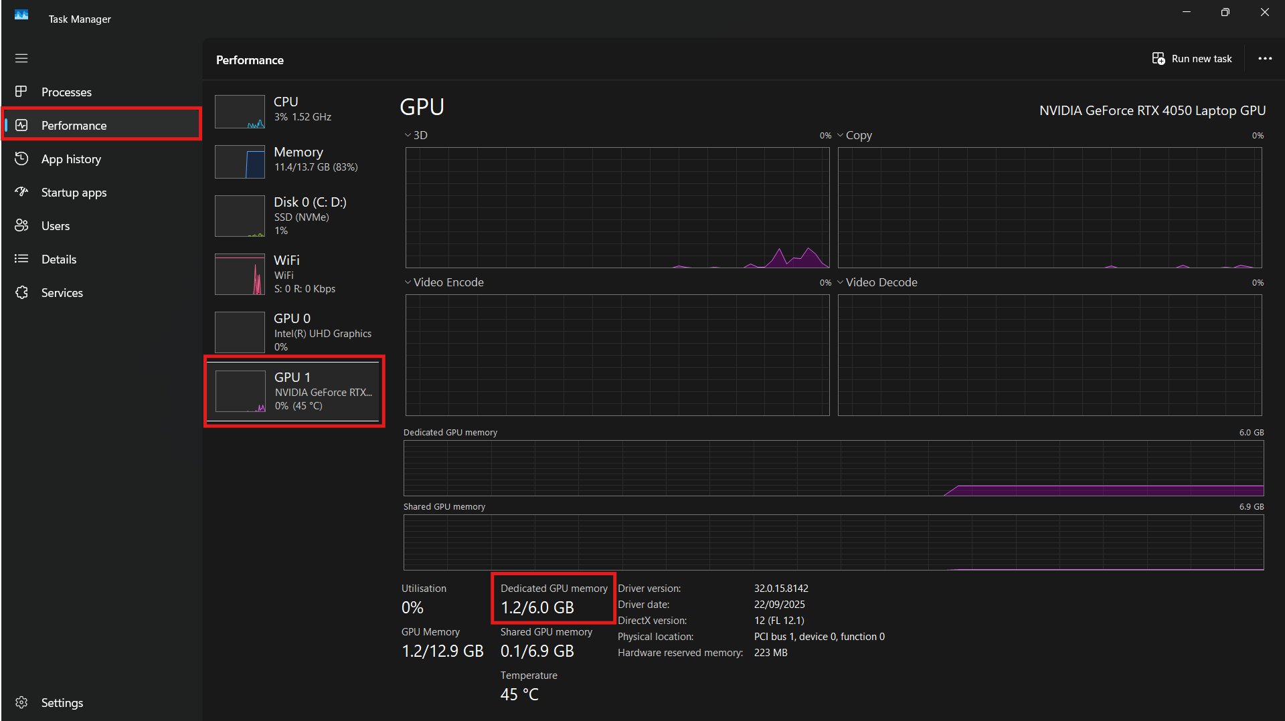Viewport: 1285px width, 721px height.
Task: Open the Processes page icon
Action: click(21, 92)
